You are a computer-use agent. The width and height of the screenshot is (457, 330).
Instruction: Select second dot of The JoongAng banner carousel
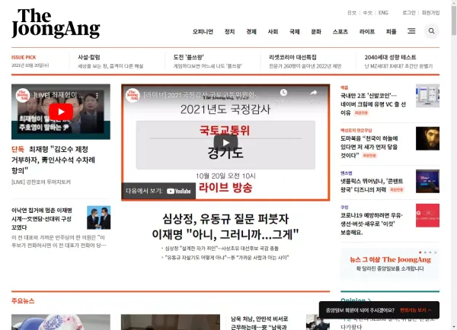(x=425, y=252)
